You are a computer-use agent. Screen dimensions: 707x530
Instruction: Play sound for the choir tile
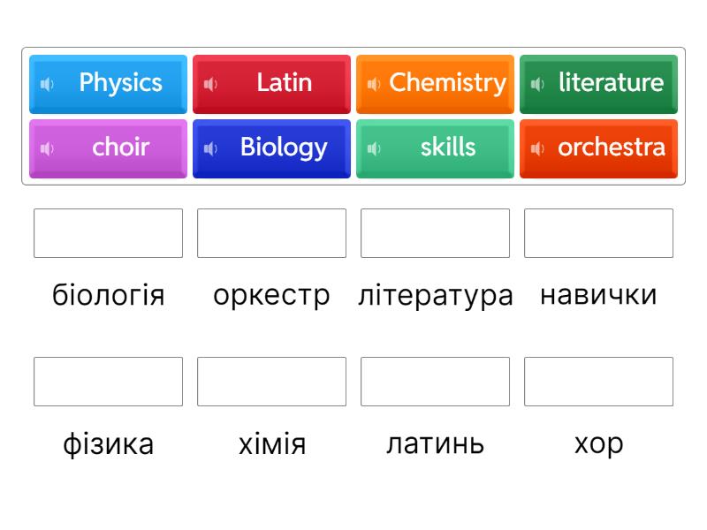click(x=47, y=148)
